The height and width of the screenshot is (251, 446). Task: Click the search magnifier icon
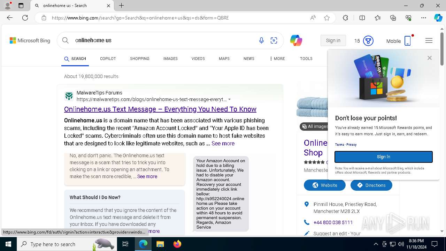click(x=65, y=40)
